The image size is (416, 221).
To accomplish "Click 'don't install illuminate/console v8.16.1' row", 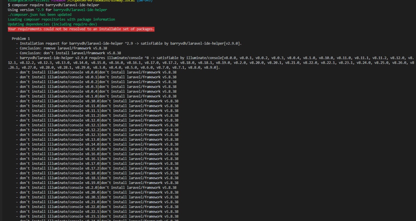I will 97,159.
